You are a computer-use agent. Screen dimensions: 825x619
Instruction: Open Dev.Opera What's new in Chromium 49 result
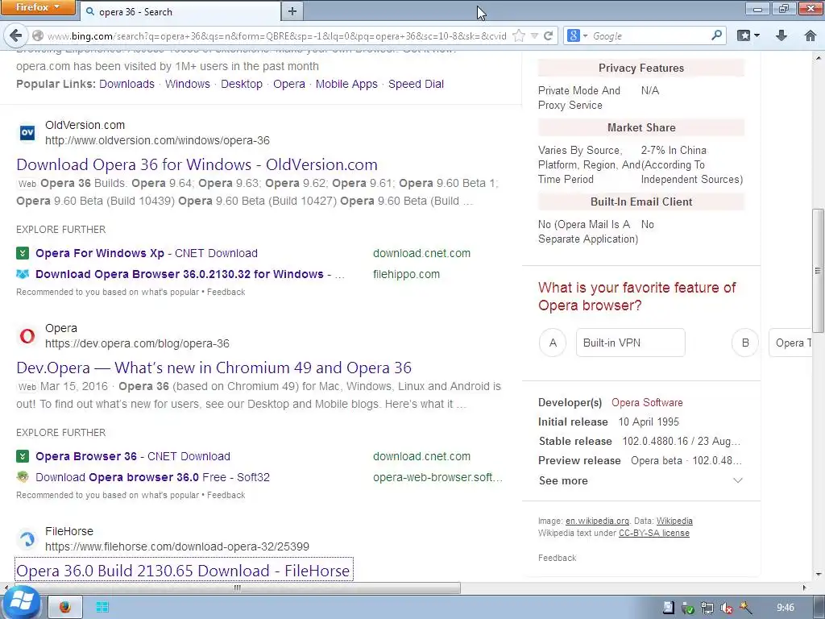coord(214,368)
